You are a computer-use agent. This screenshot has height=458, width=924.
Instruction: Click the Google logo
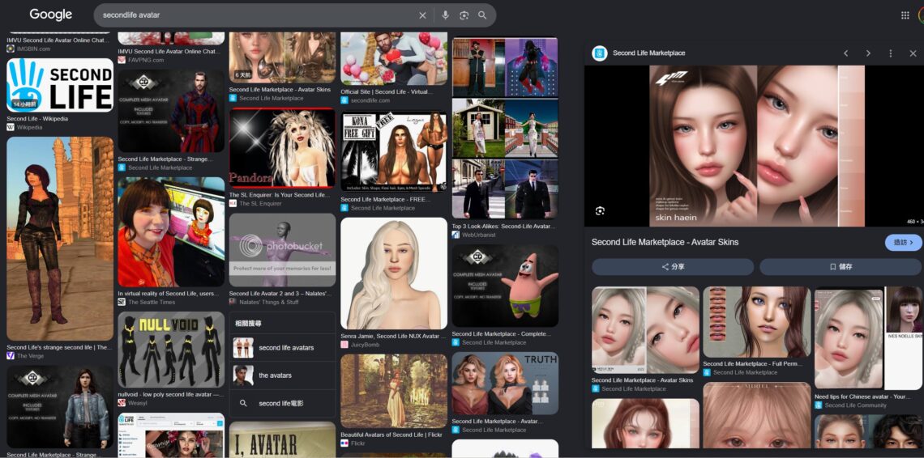point(51,15)
